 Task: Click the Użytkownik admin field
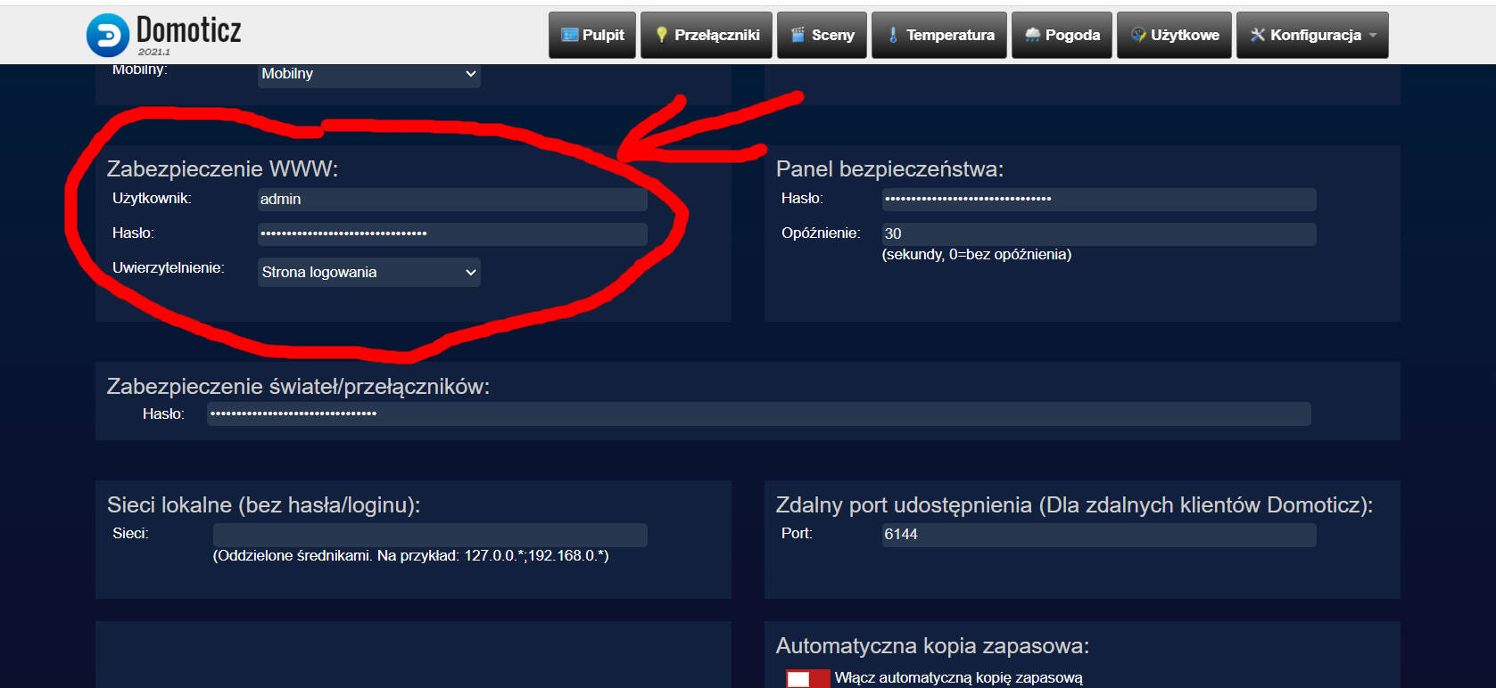tap(452, 200)
